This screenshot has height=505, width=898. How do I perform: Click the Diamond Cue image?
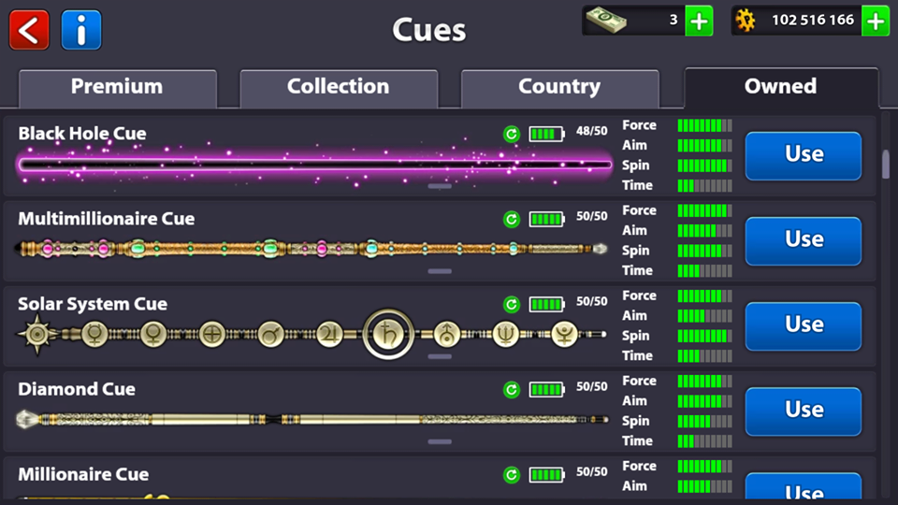[x=312, y=420]
